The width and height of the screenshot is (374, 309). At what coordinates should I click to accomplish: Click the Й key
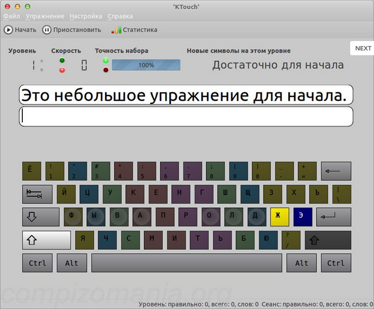click(x=66, y=194)
